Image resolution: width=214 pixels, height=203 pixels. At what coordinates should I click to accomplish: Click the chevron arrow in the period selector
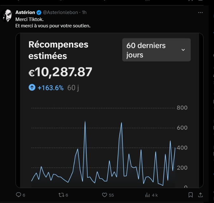(183, 50)
